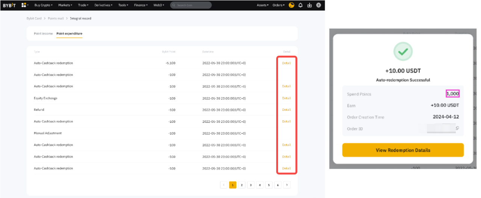Go to next page arrow in pagination

click(287, 185)
